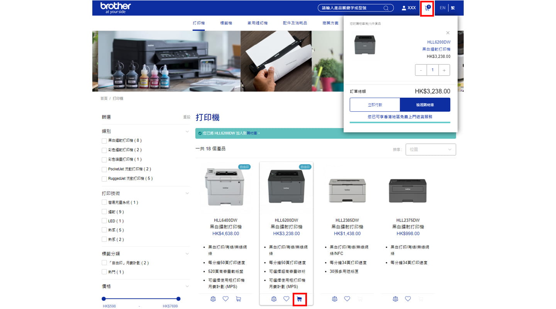Open HLL2385DW printer product image

tap(347, 190)
